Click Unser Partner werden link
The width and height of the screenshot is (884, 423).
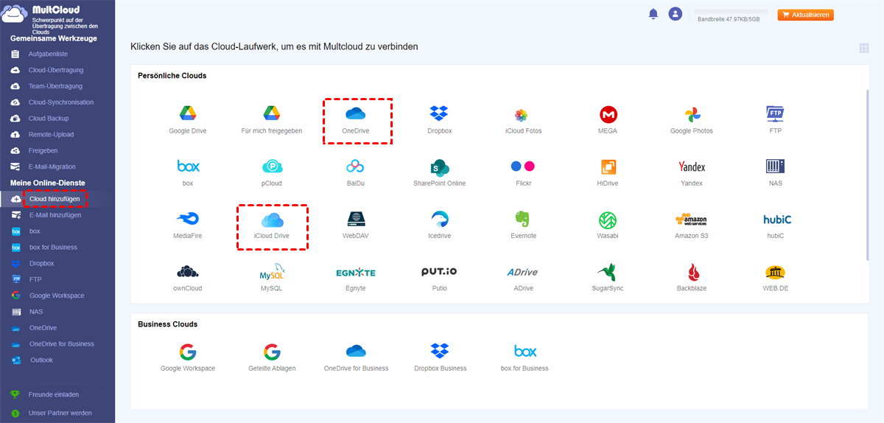click(60, 413)
